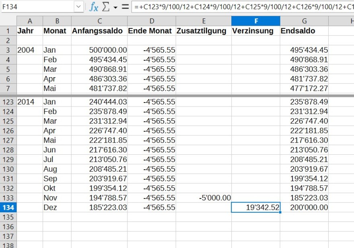Select empty cell A135 under the data

point(29,217)
